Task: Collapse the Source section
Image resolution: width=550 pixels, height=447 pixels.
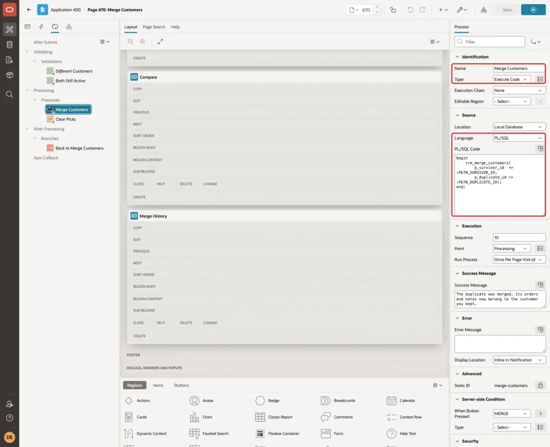Action: [457, 115]
